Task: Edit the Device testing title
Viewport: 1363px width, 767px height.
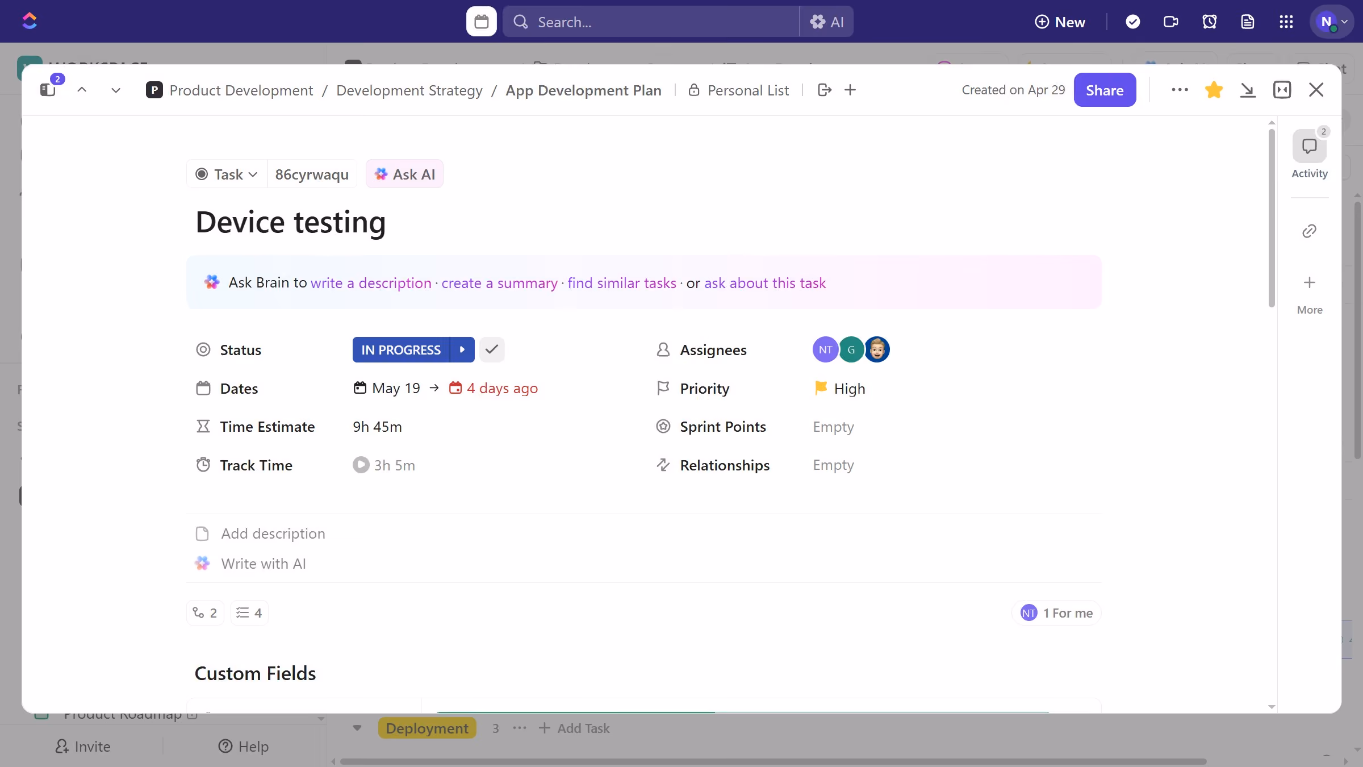Action: pyautogui.click(x=290, y=222)
